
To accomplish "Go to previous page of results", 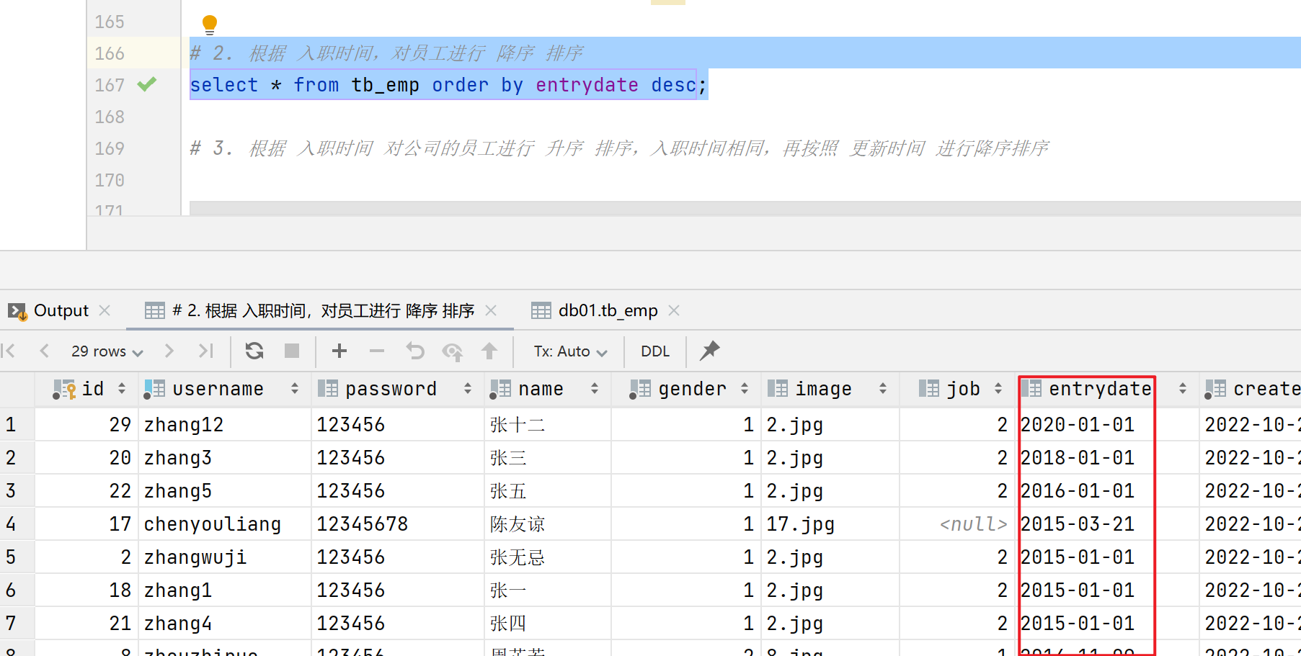I will [x=45, y=351].
